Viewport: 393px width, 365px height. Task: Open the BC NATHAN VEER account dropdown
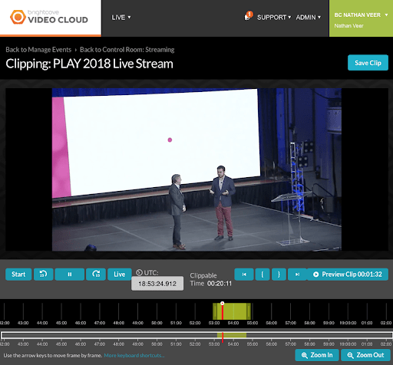[x=361, y=18]
